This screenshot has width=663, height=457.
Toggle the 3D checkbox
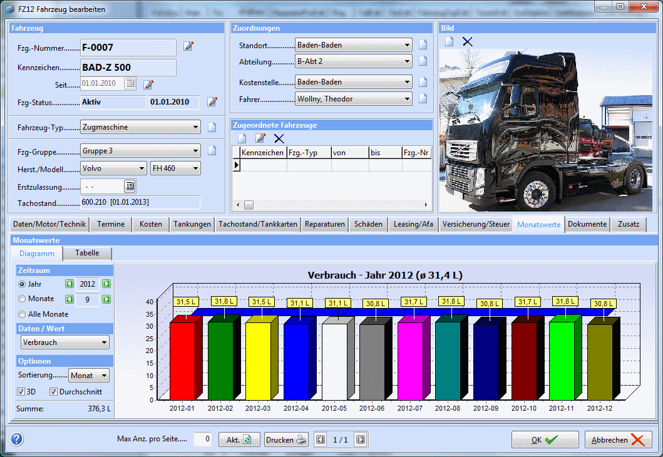[x=21, y=392]
